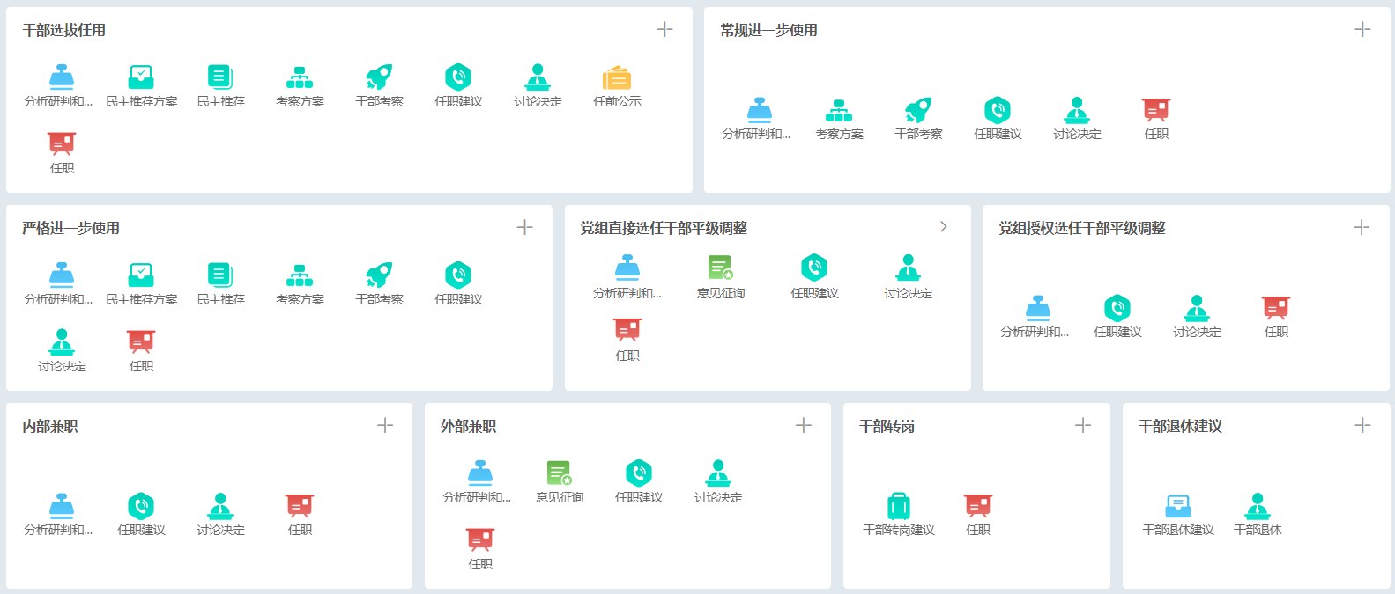Open 考察方案 icon in 常规进一步使用 panel
Screen dimensions: 1395x594
pos(839,110)
